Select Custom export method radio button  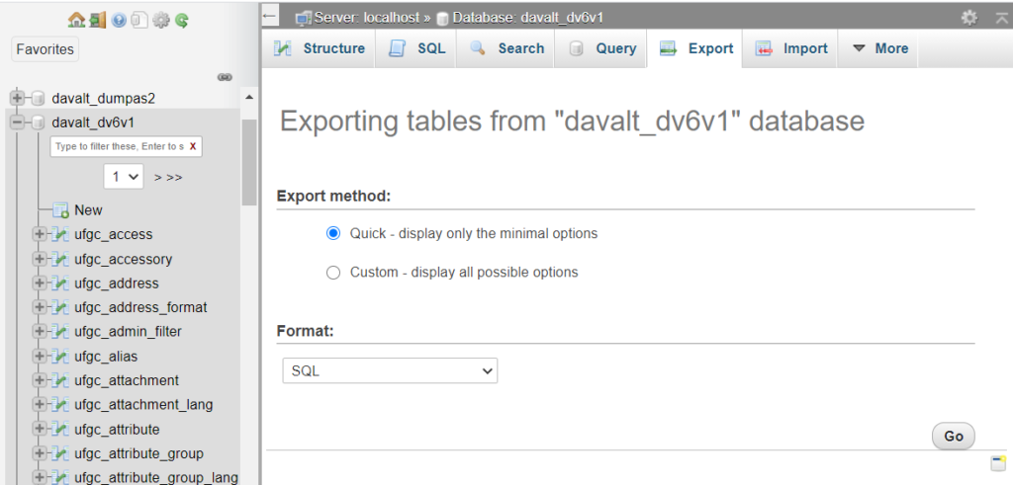(333, 273)
